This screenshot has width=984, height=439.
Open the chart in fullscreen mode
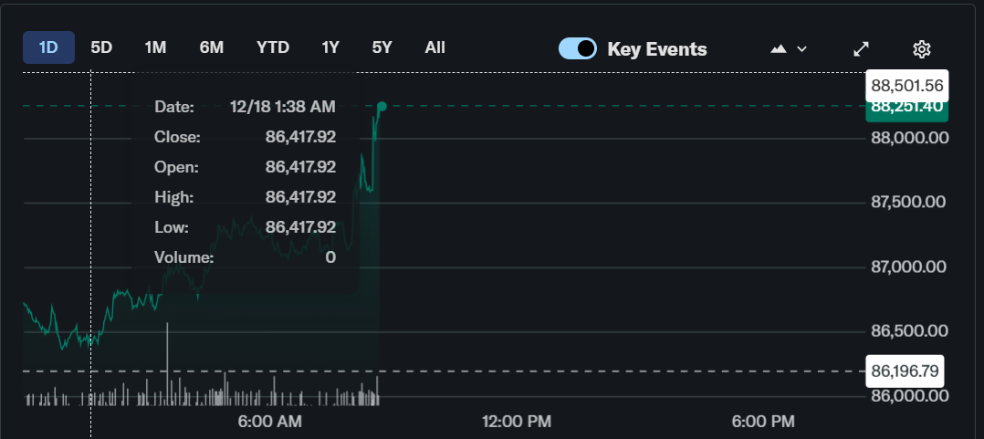(861, 48)
